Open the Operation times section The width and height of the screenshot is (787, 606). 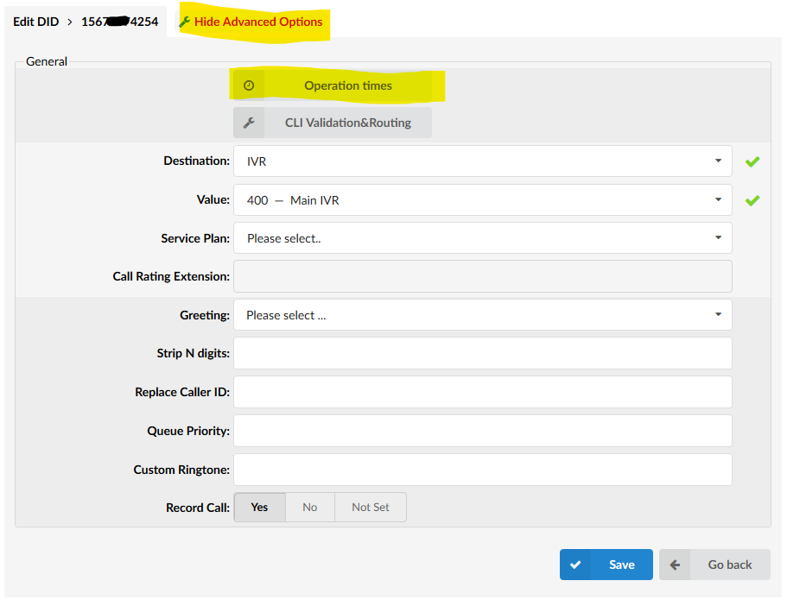(x=347, y=86)
